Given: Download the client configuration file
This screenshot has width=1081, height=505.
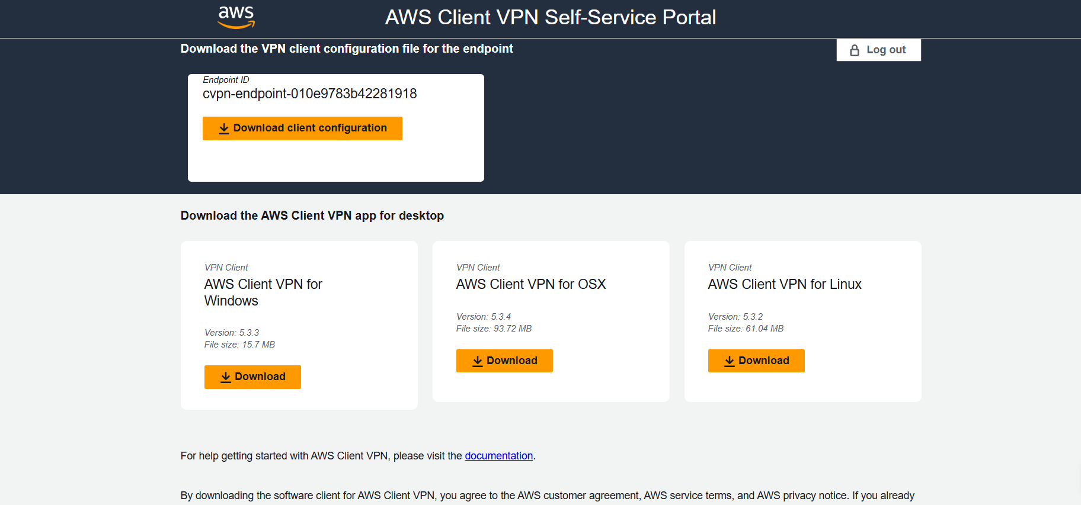Looking at the screenshot, I should click(x=302, y=128).
